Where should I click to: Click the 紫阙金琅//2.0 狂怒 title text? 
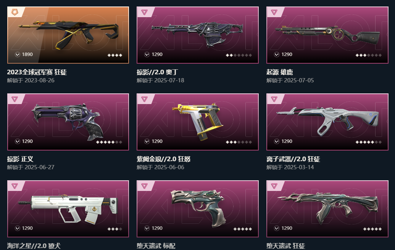tap(163, 159)
